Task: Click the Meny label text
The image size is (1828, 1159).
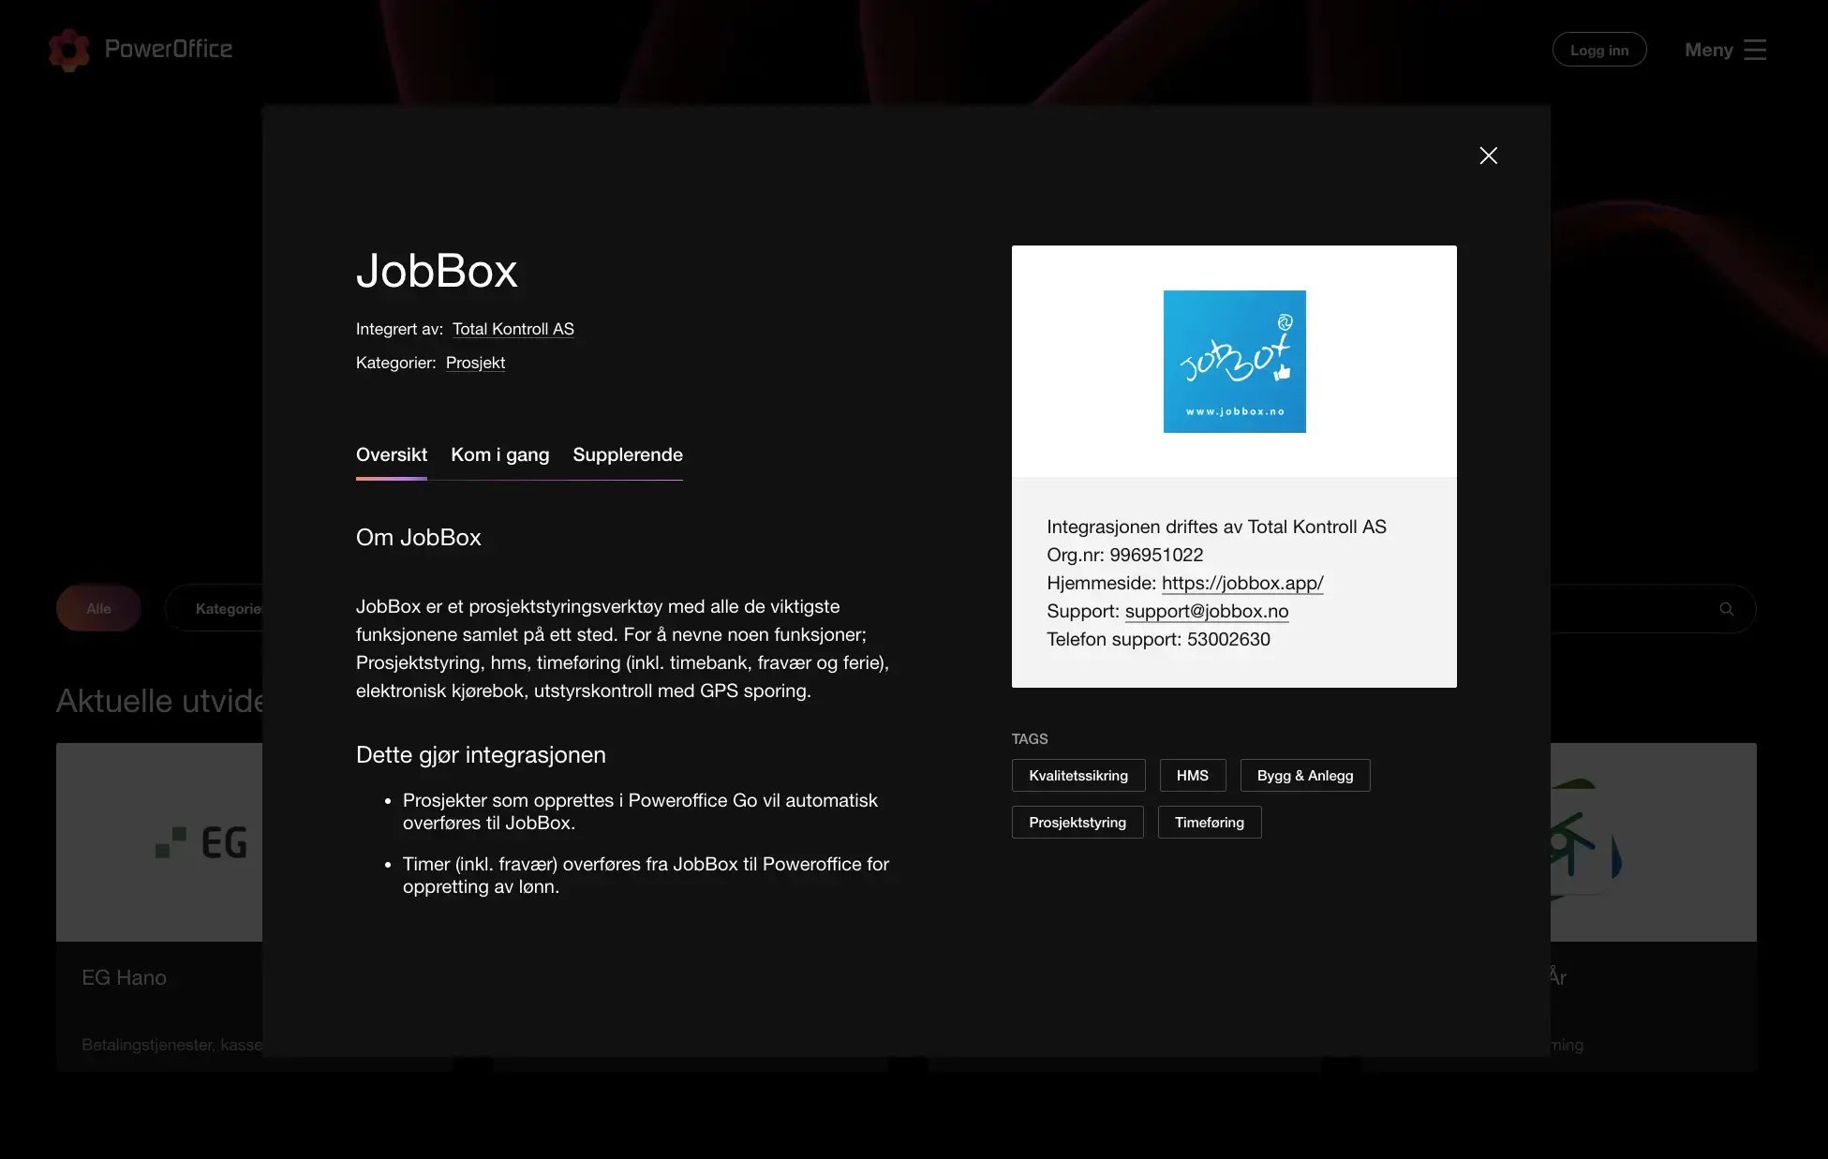Action: (1709, 50)
